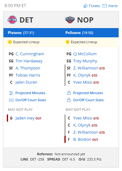Viewport: 122px width, 171px height.
Task: Click the lock icon beside Pelicans Projected Minutes
Action: coord(69,93)
